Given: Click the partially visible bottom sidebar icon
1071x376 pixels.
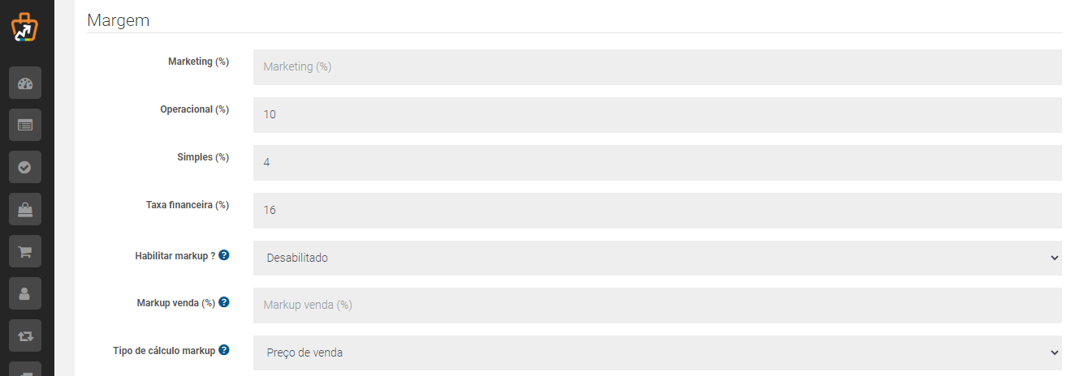Looking at the screenshot, I should click(x=25, y=369).
